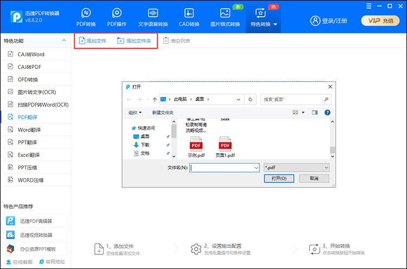Open 官网地址 link
The image size is (407, 269).
[52, 262]
